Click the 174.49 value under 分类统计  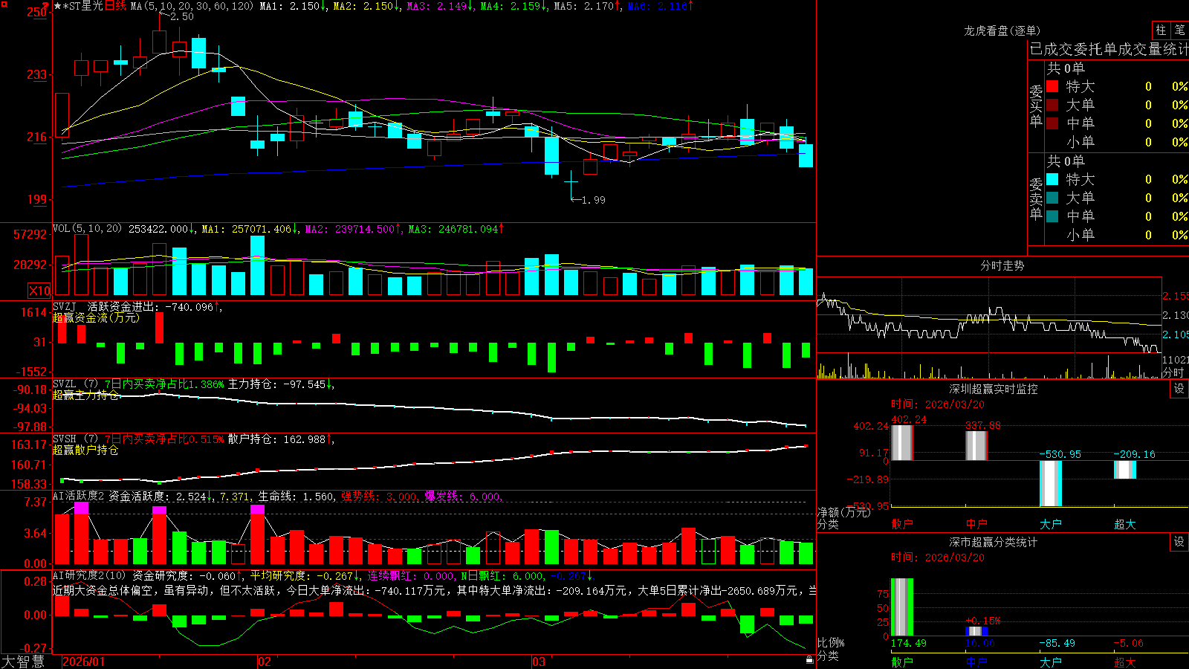908,643
